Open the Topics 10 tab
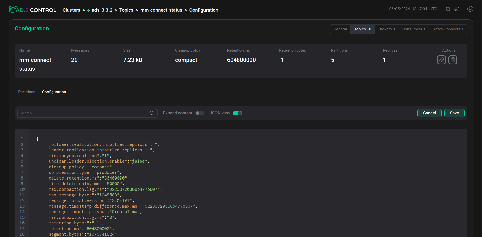The height and width of the screenshot is (237, 482). 363,29
